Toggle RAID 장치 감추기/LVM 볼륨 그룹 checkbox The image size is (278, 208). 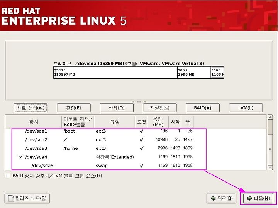pos(8,176)
